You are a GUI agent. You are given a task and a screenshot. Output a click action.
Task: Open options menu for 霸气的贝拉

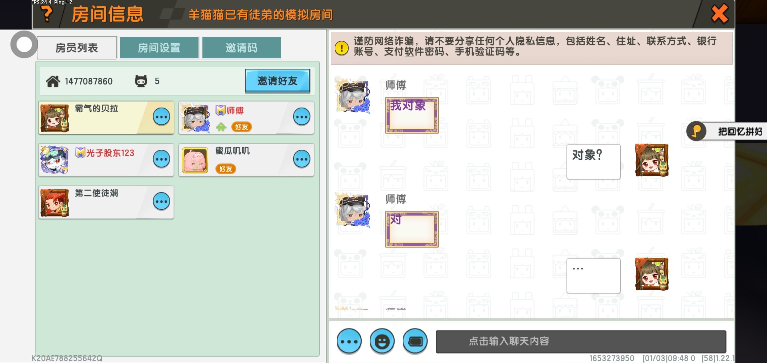[161, 117]
